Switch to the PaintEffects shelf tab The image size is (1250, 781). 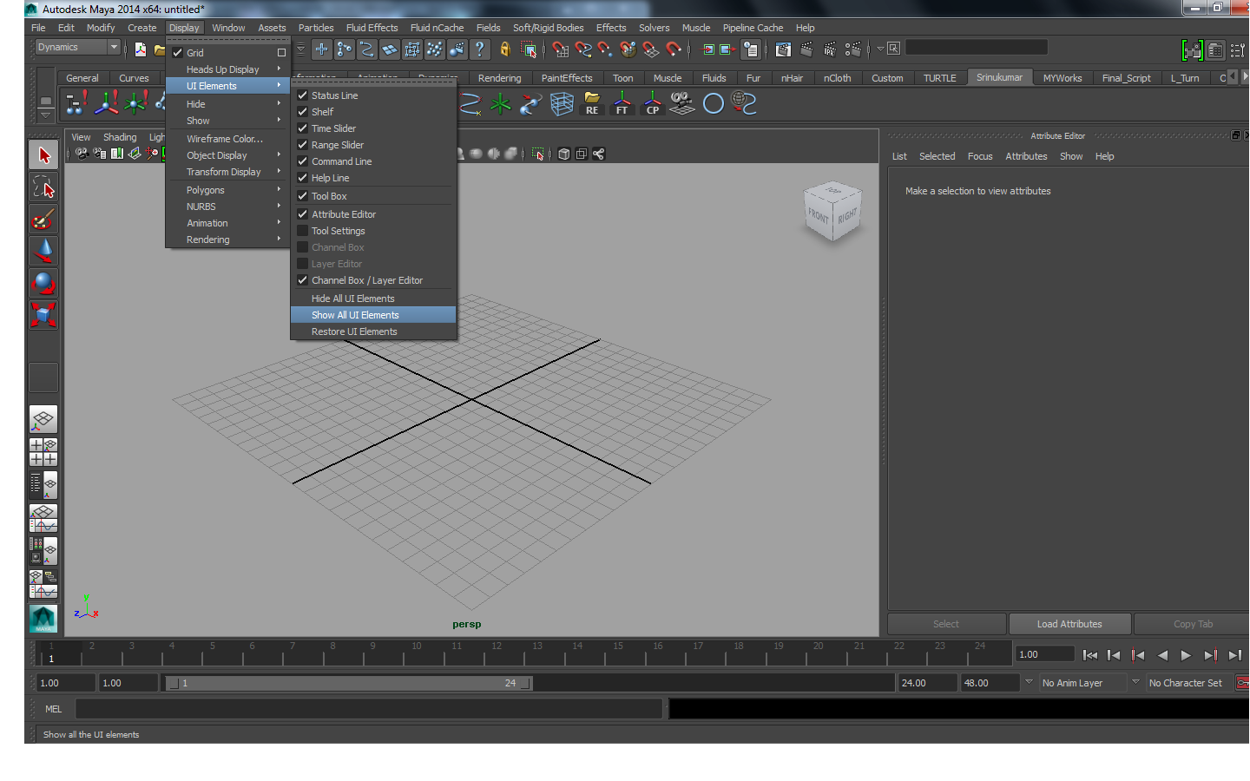[x=567, y=78]
